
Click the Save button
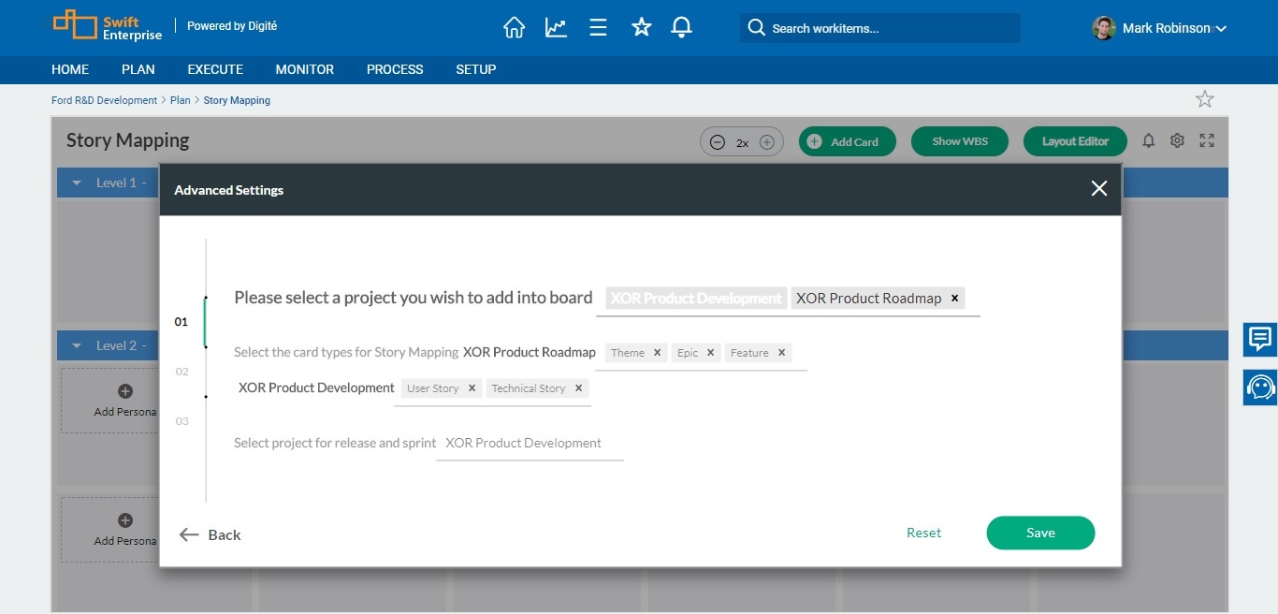tap(1040, 533)
